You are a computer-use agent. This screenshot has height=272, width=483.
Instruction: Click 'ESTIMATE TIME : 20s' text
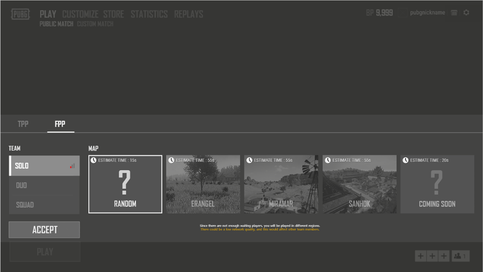429,160
